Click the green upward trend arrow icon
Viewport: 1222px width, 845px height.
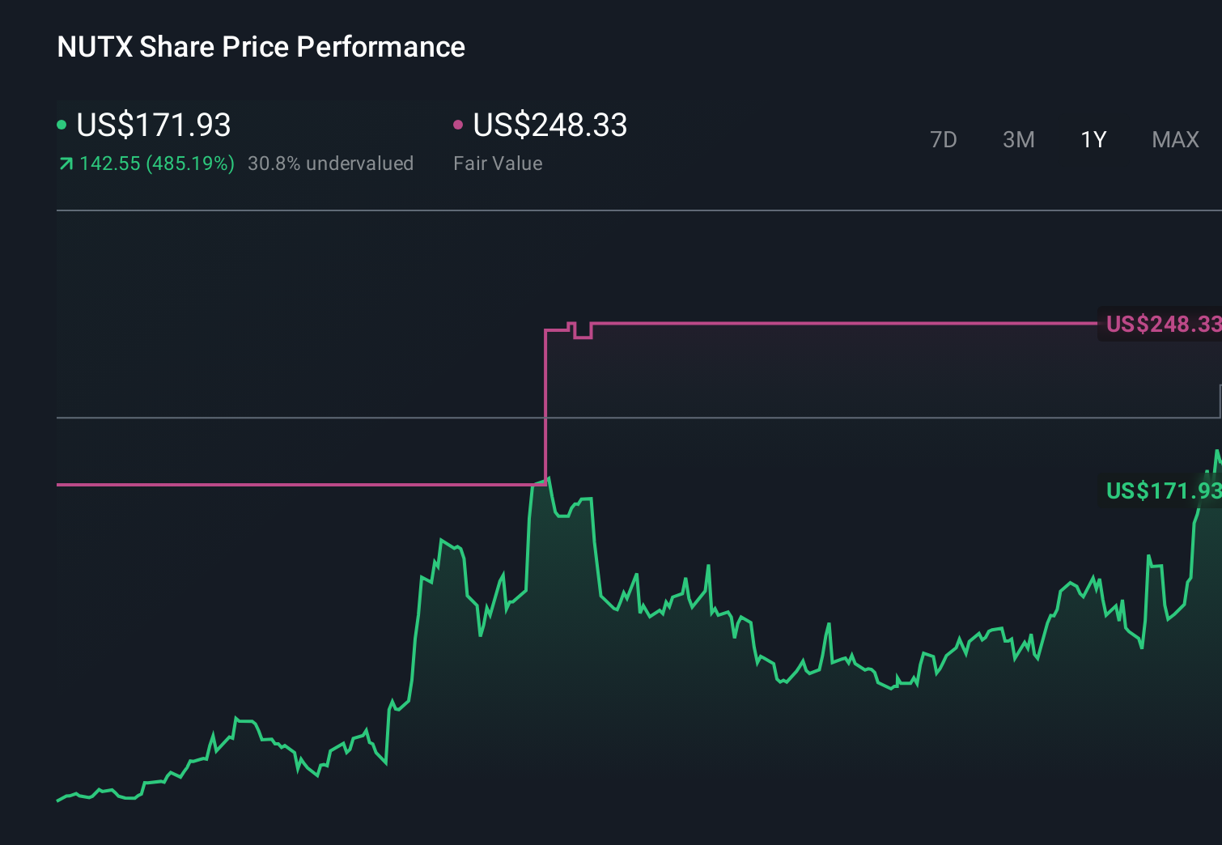point(66,163)
